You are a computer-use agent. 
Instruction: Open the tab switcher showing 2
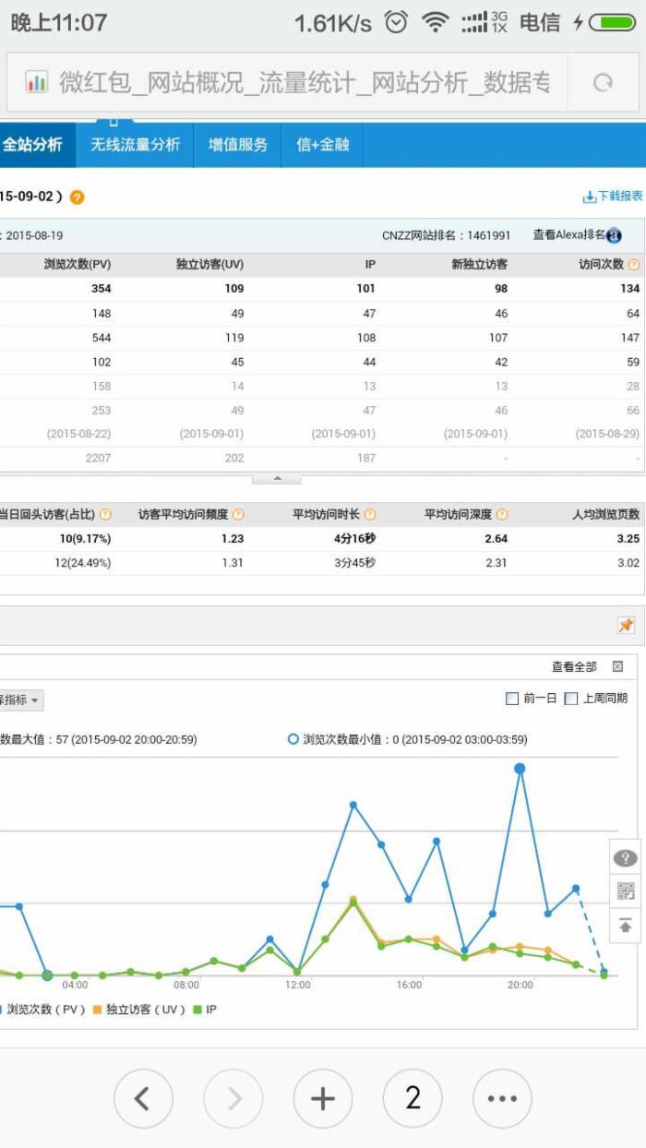click(413, 1098)
